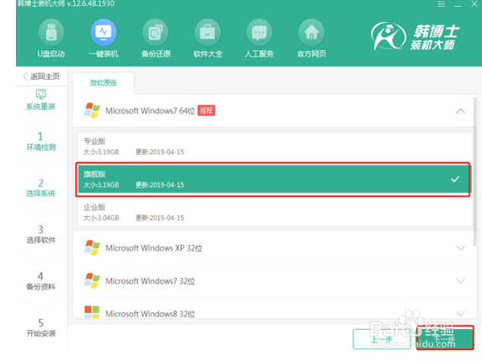
Task: Collapse the Windows7 64位 section
Action: coord(460,111)
